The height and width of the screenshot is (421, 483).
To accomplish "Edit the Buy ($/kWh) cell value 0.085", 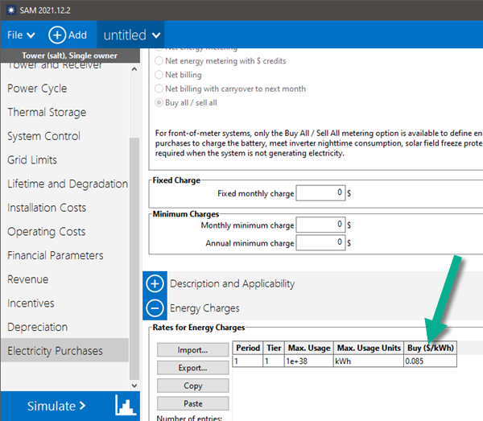I will pyautogui.click(x=429, y=361).
